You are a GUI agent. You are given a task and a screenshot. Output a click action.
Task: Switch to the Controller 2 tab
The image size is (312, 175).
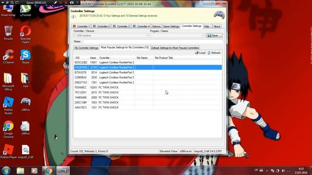point(101,26)
